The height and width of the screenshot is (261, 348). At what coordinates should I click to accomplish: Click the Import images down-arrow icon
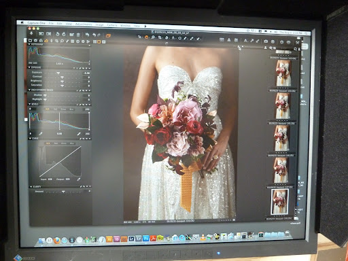(31, 33)
